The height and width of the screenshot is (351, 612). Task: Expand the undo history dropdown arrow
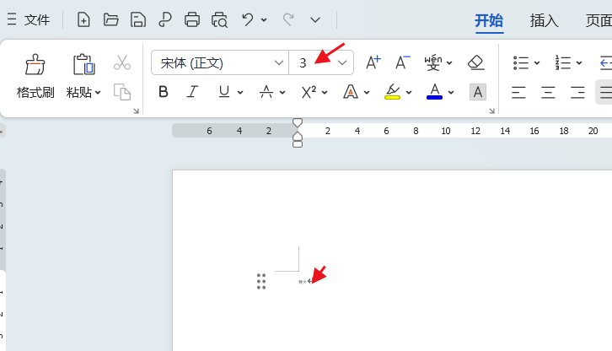[x=264, y=19]
